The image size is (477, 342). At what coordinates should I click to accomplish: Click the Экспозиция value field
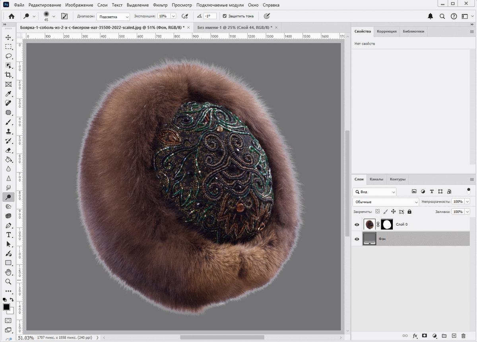tap(163, 16)
